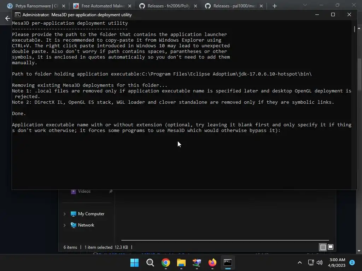This screenshot has width=362, height=271.
Task: Click the command prompt taskbar icon
Action: (228, 263)
